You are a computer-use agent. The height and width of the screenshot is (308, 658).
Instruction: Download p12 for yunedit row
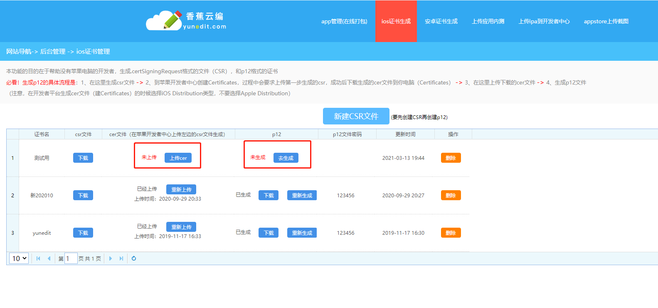(x=269, y=233)
